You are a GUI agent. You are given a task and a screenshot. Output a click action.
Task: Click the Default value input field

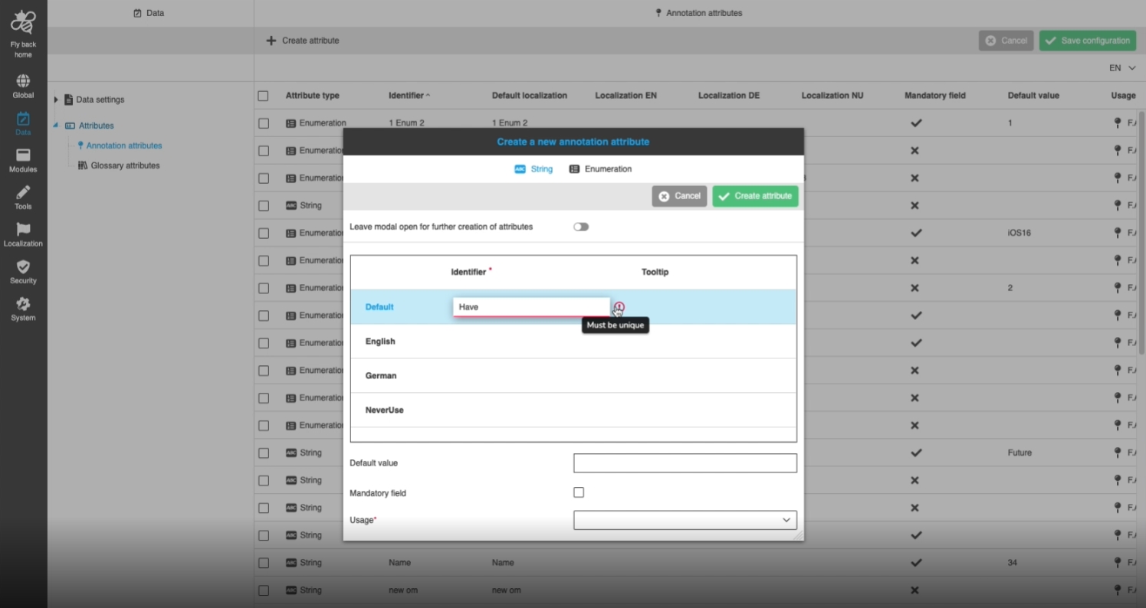point(685,463)
